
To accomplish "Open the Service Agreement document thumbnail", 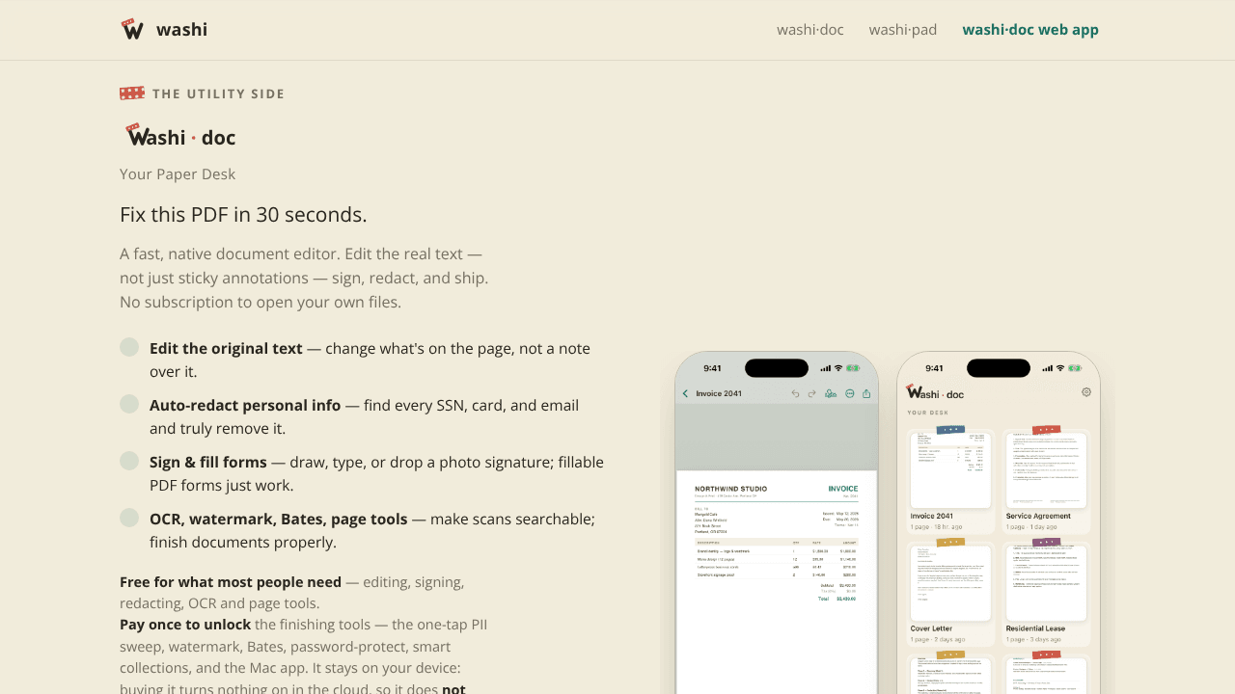I will tap(1047, 469).
